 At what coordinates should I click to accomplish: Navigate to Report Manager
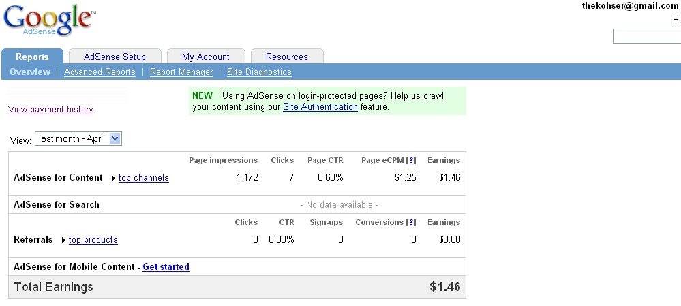click(181, 72)
